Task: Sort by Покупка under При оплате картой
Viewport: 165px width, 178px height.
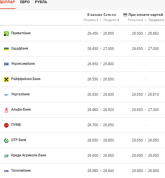Action: [135, 20]
